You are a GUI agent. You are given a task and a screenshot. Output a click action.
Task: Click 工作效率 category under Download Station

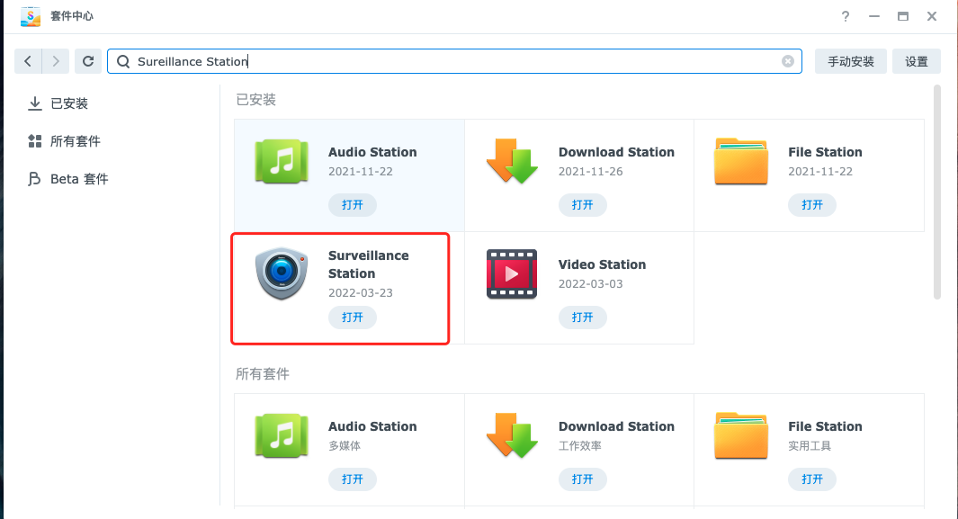pyautogui.click(x=580, y=446)
